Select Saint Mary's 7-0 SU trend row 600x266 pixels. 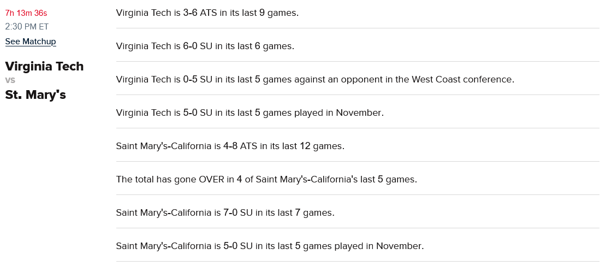coord(225,212)
